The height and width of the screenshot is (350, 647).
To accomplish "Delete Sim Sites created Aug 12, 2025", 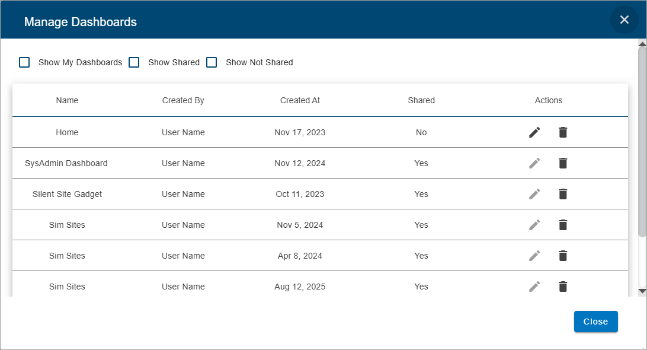I will click(x=563, y=287).
